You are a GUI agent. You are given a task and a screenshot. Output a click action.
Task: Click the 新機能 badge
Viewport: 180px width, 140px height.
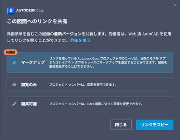pos(11,52)
